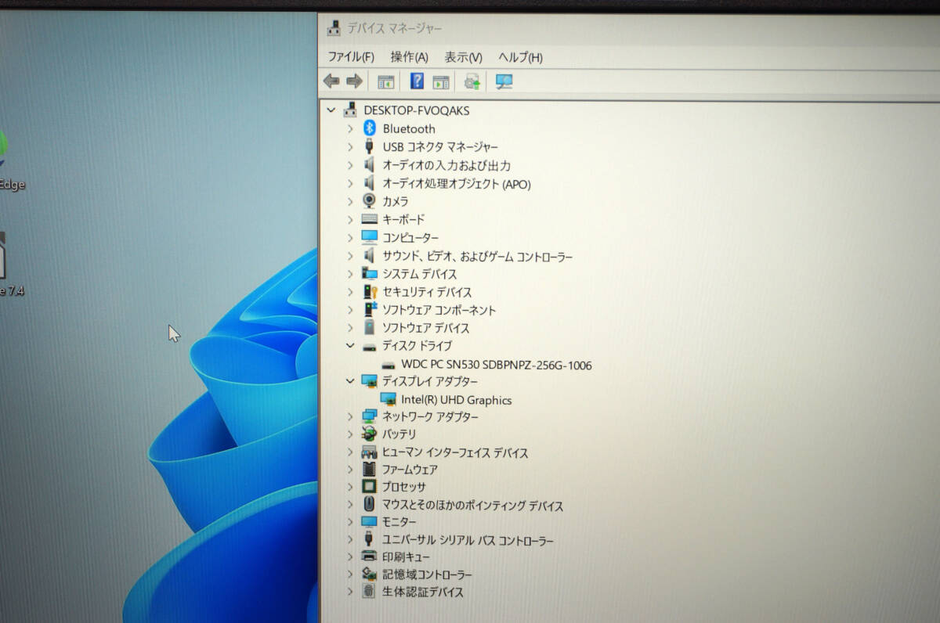940x623 pixels.
Task: Select WDC PC SN530 SDBPNPZ-256G-1006 disk
Action: pos(496,365)
